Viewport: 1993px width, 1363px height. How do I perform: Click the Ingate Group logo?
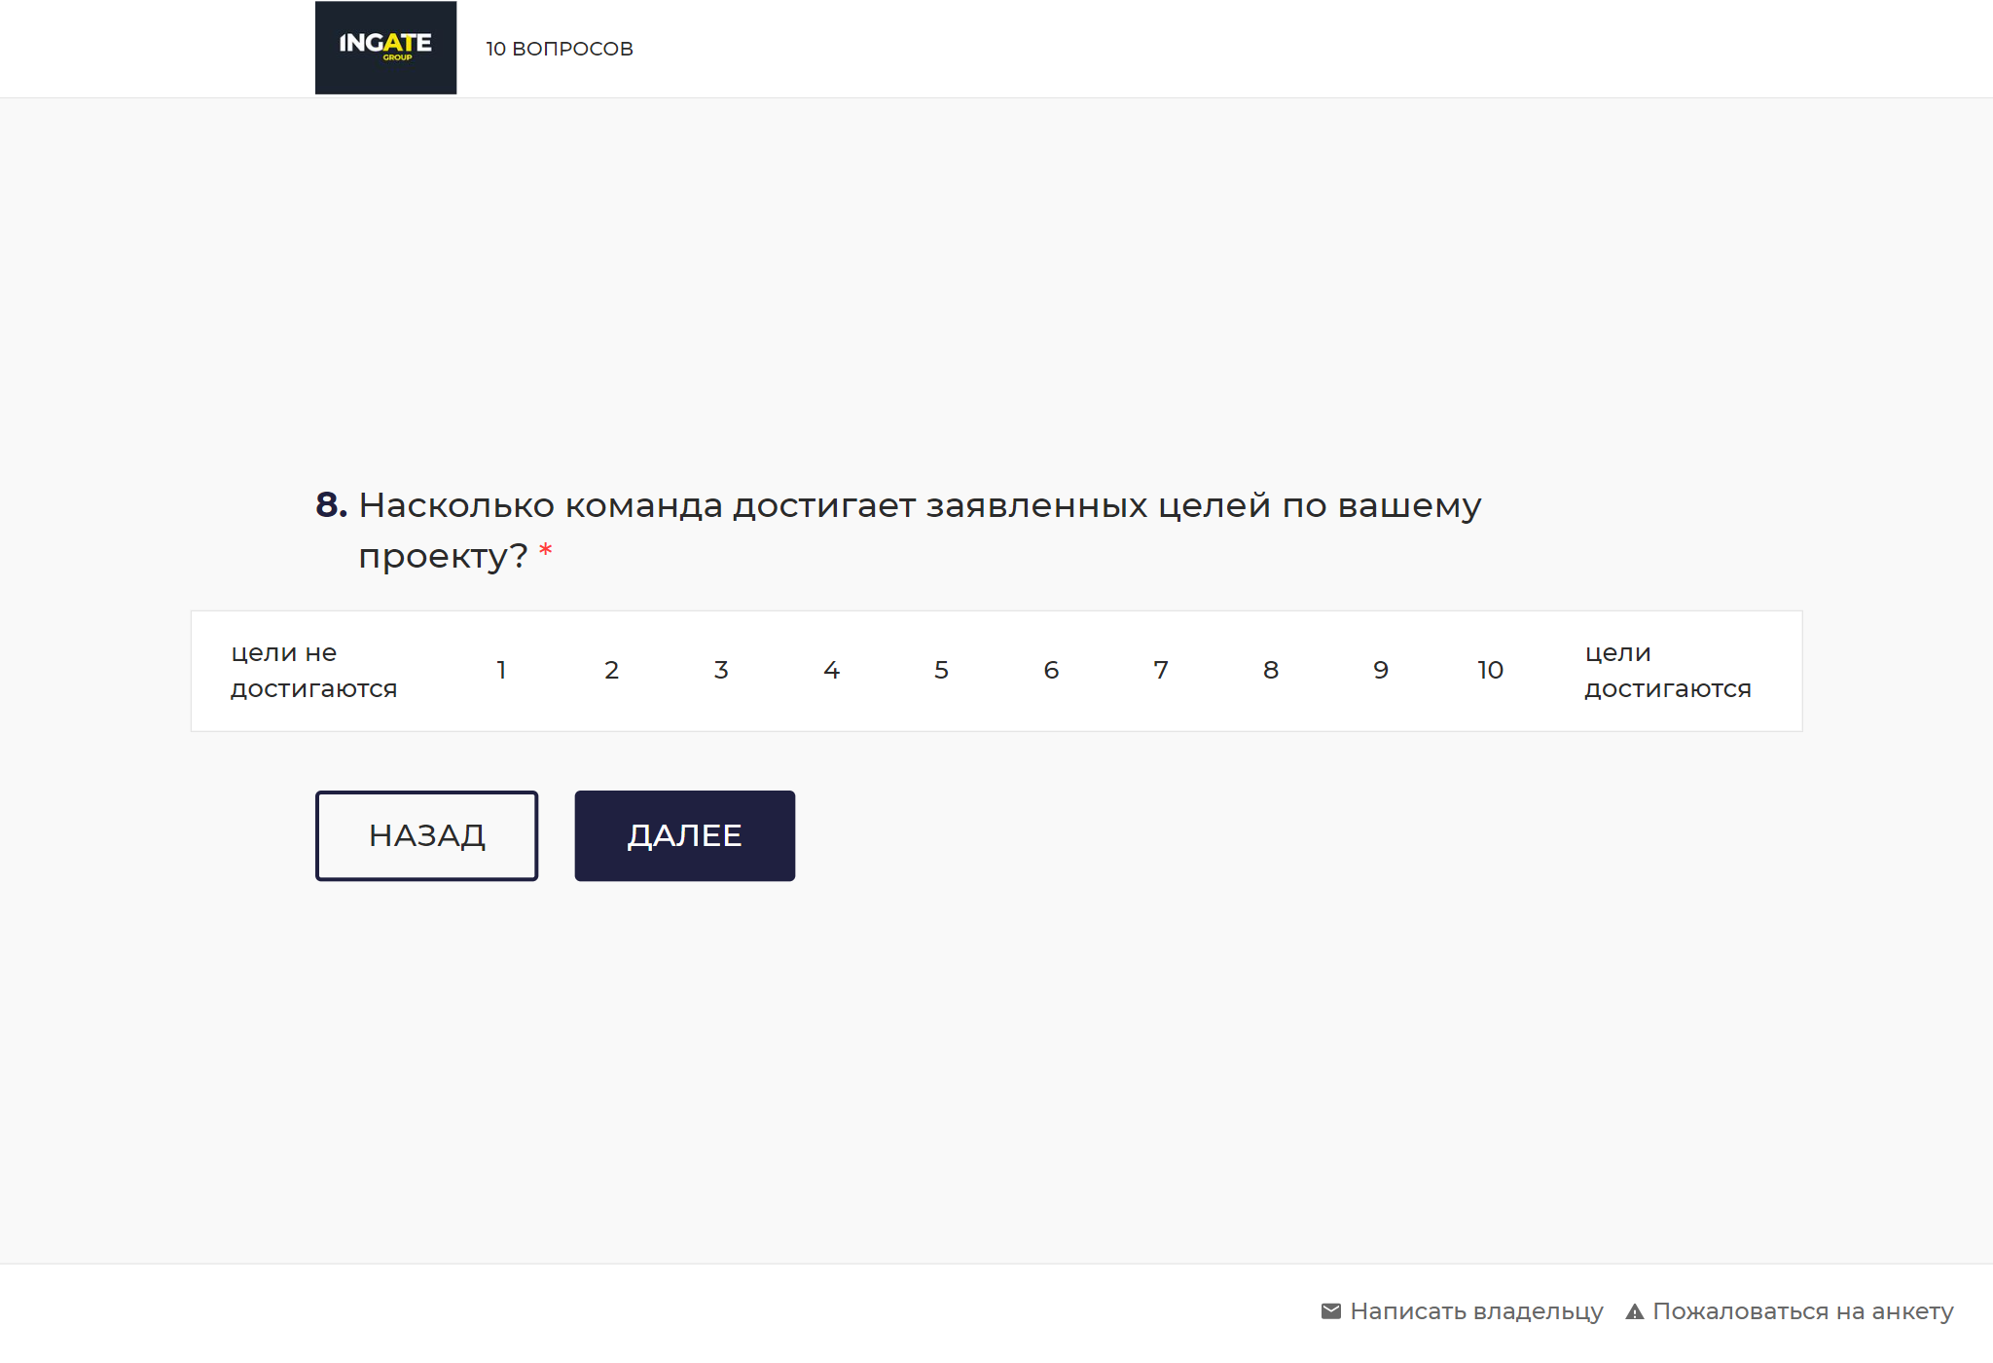click(x=385, y=47)
